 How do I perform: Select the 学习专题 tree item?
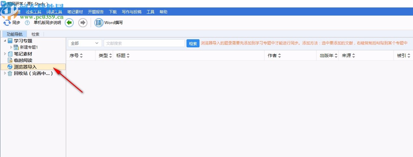(x=23, y=41)
